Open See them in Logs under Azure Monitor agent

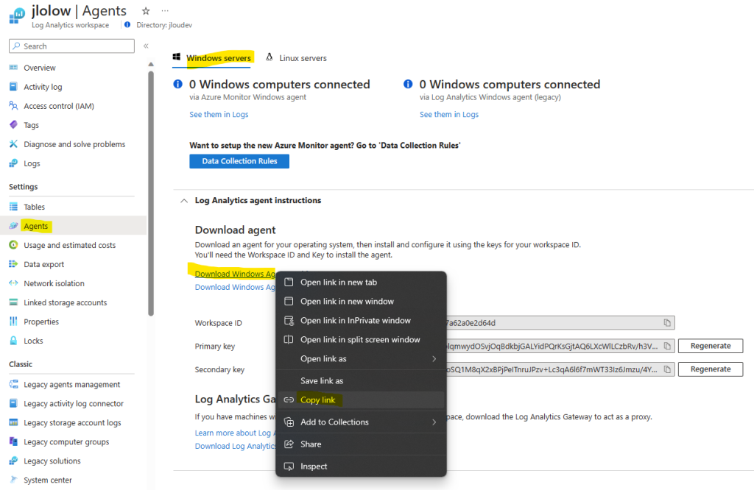pos(219,114)
